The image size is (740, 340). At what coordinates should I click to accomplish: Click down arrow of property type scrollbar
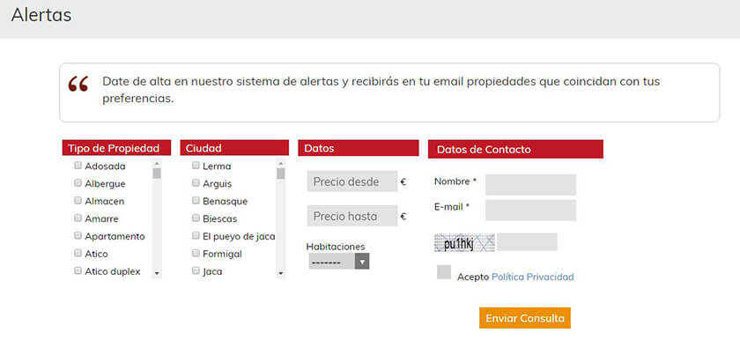(x=157, y=273)
